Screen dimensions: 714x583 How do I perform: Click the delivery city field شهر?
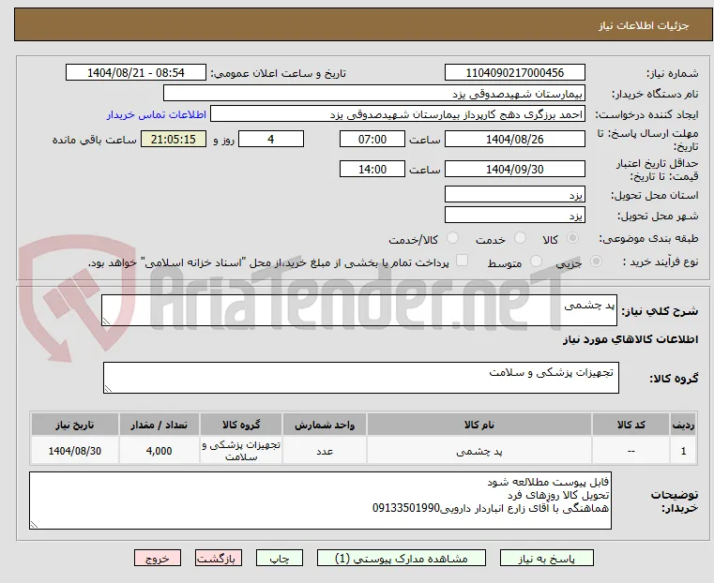click(514, 215)
